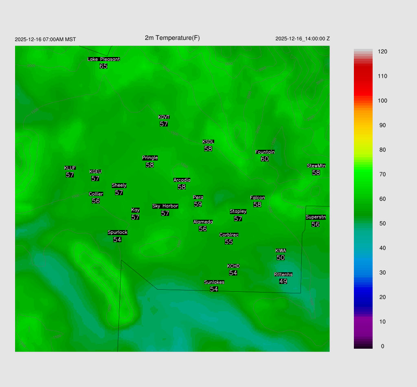Image resolution: width=417 pixels, height=387 pixels.
Task: Click the 14:00:00 Z UTC timestamp
Action: click(303, 39)
